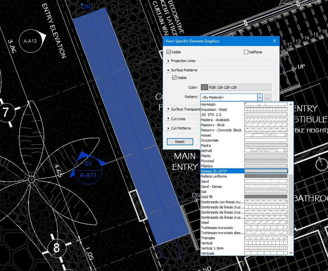Enable the Halftone checkbox
The width and height of the screenshot is (328, 271).
pyautogui.click(x=246, y=52)
